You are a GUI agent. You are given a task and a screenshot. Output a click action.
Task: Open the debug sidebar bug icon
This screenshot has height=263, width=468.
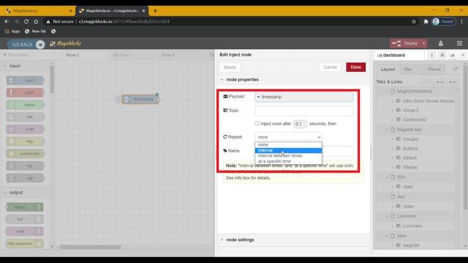442,55
